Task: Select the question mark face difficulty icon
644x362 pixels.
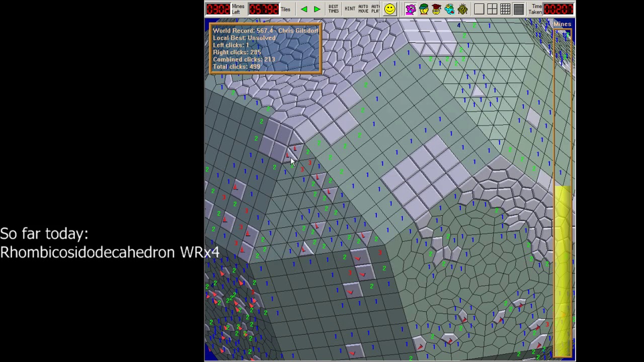Action: click(462, 9)
